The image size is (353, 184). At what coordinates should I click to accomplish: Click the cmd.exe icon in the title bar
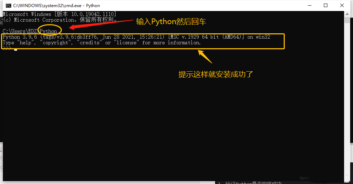tap(8, 6)
